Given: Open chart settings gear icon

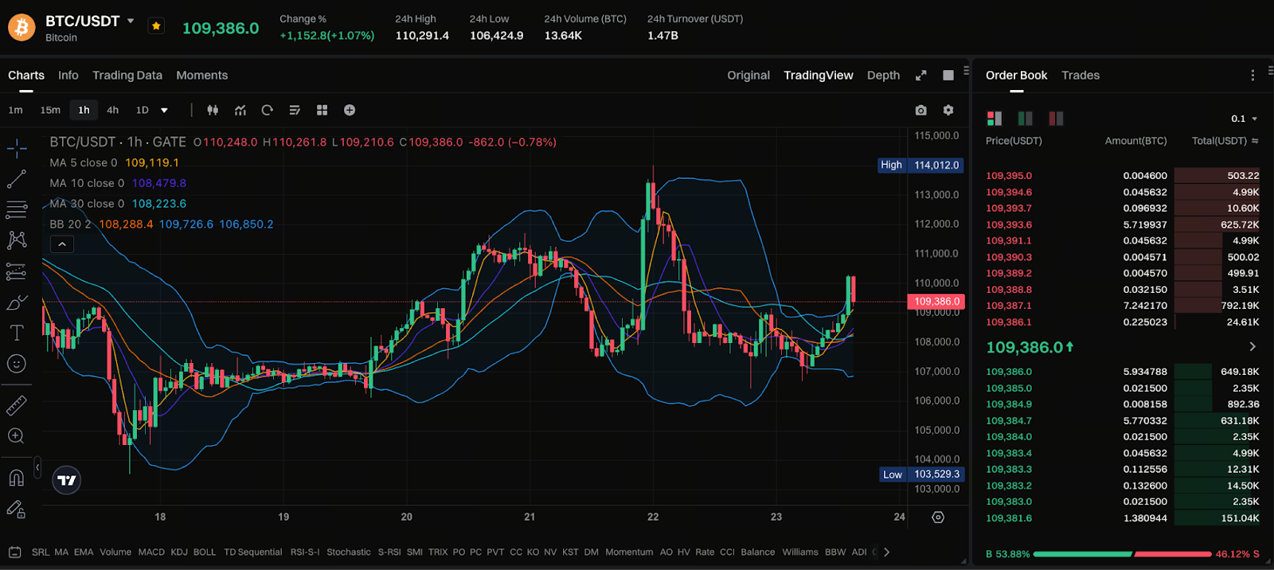Looking at the screenshot, I should (948, 110).
